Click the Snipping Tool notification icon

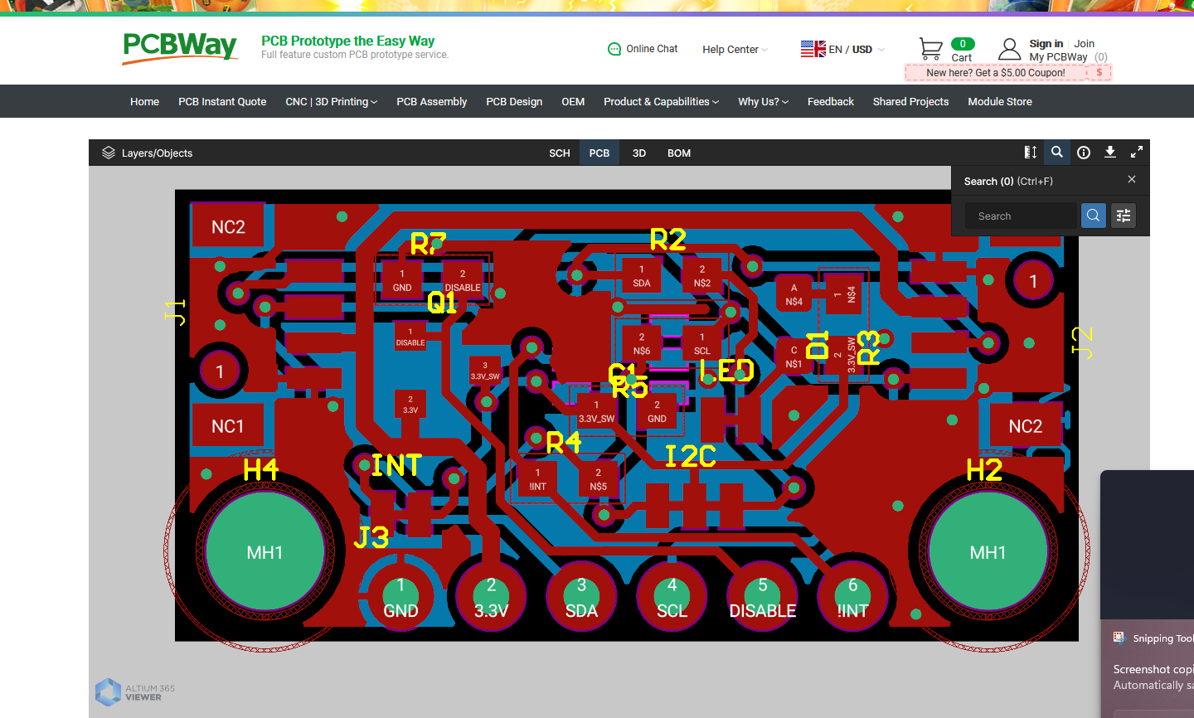1119,638
